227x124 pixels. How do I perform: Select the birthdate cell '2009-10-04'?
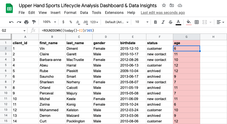pyautogui.click(x=133, y=71)
